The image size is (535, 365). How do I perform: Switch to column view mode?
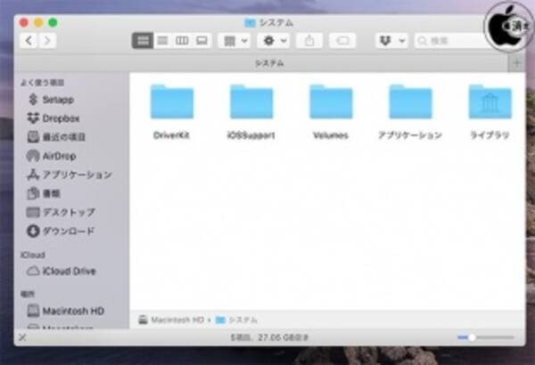pyautogui.click(x=182, y=41)
